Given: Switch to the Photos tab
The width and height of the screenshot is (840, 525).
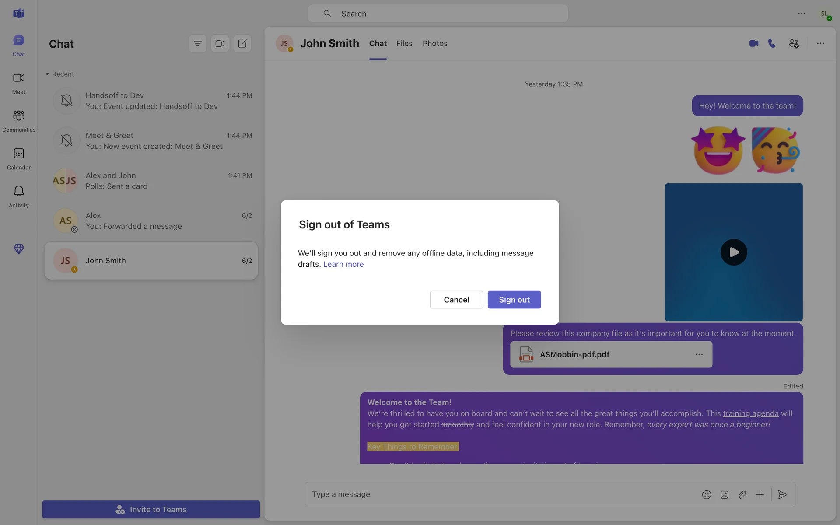Looking at the screenshot, I should tap(435, 43).
